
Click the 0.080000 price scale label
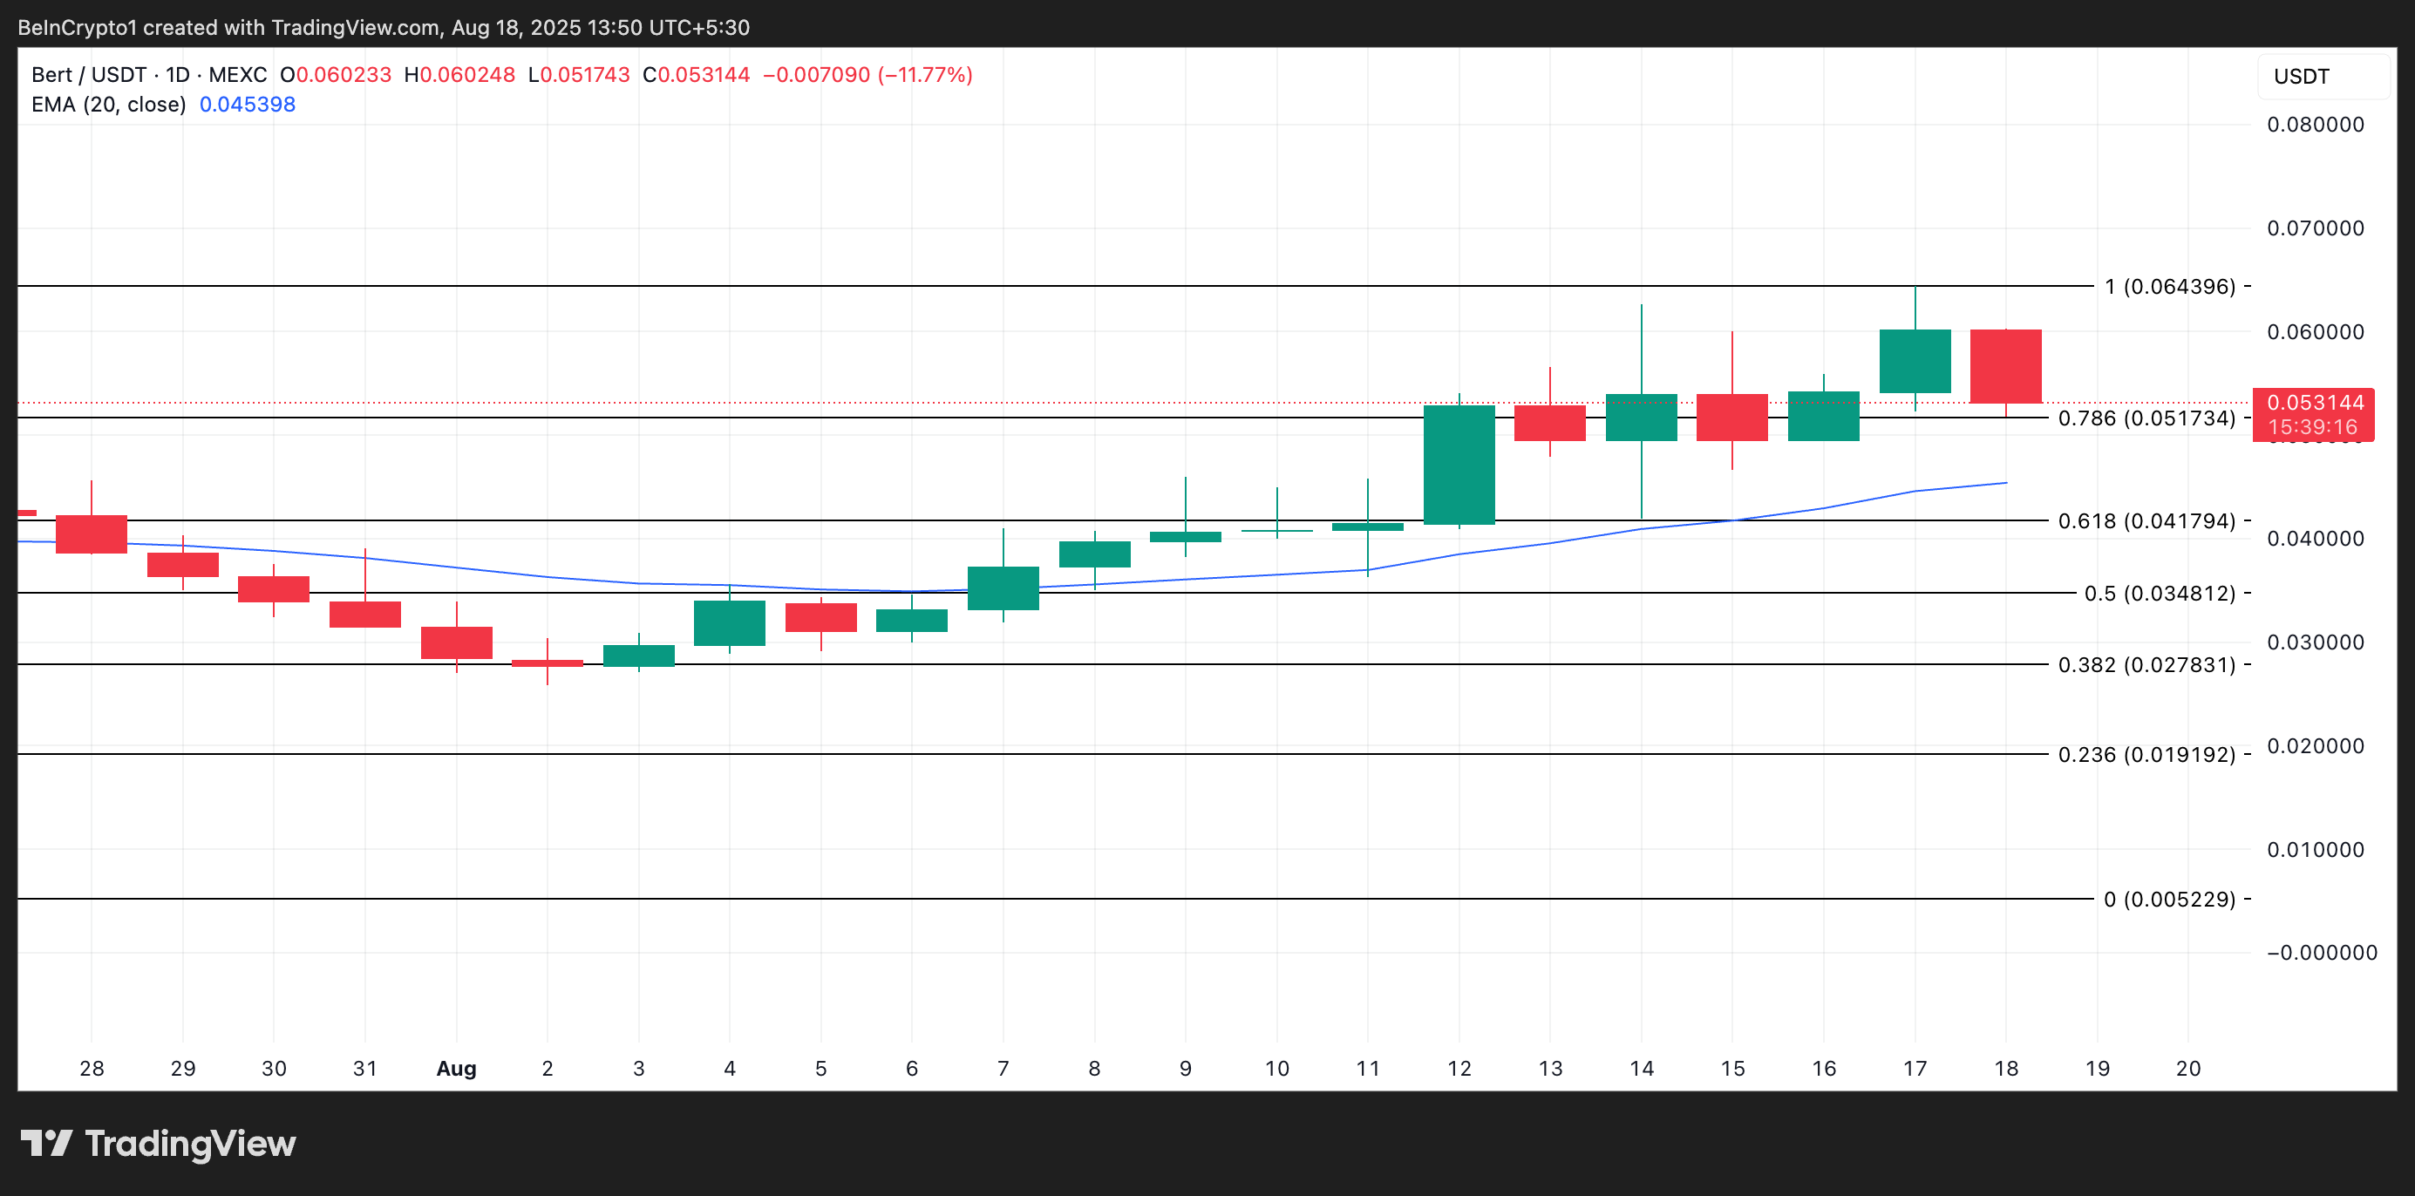(x=2315, y=125)
